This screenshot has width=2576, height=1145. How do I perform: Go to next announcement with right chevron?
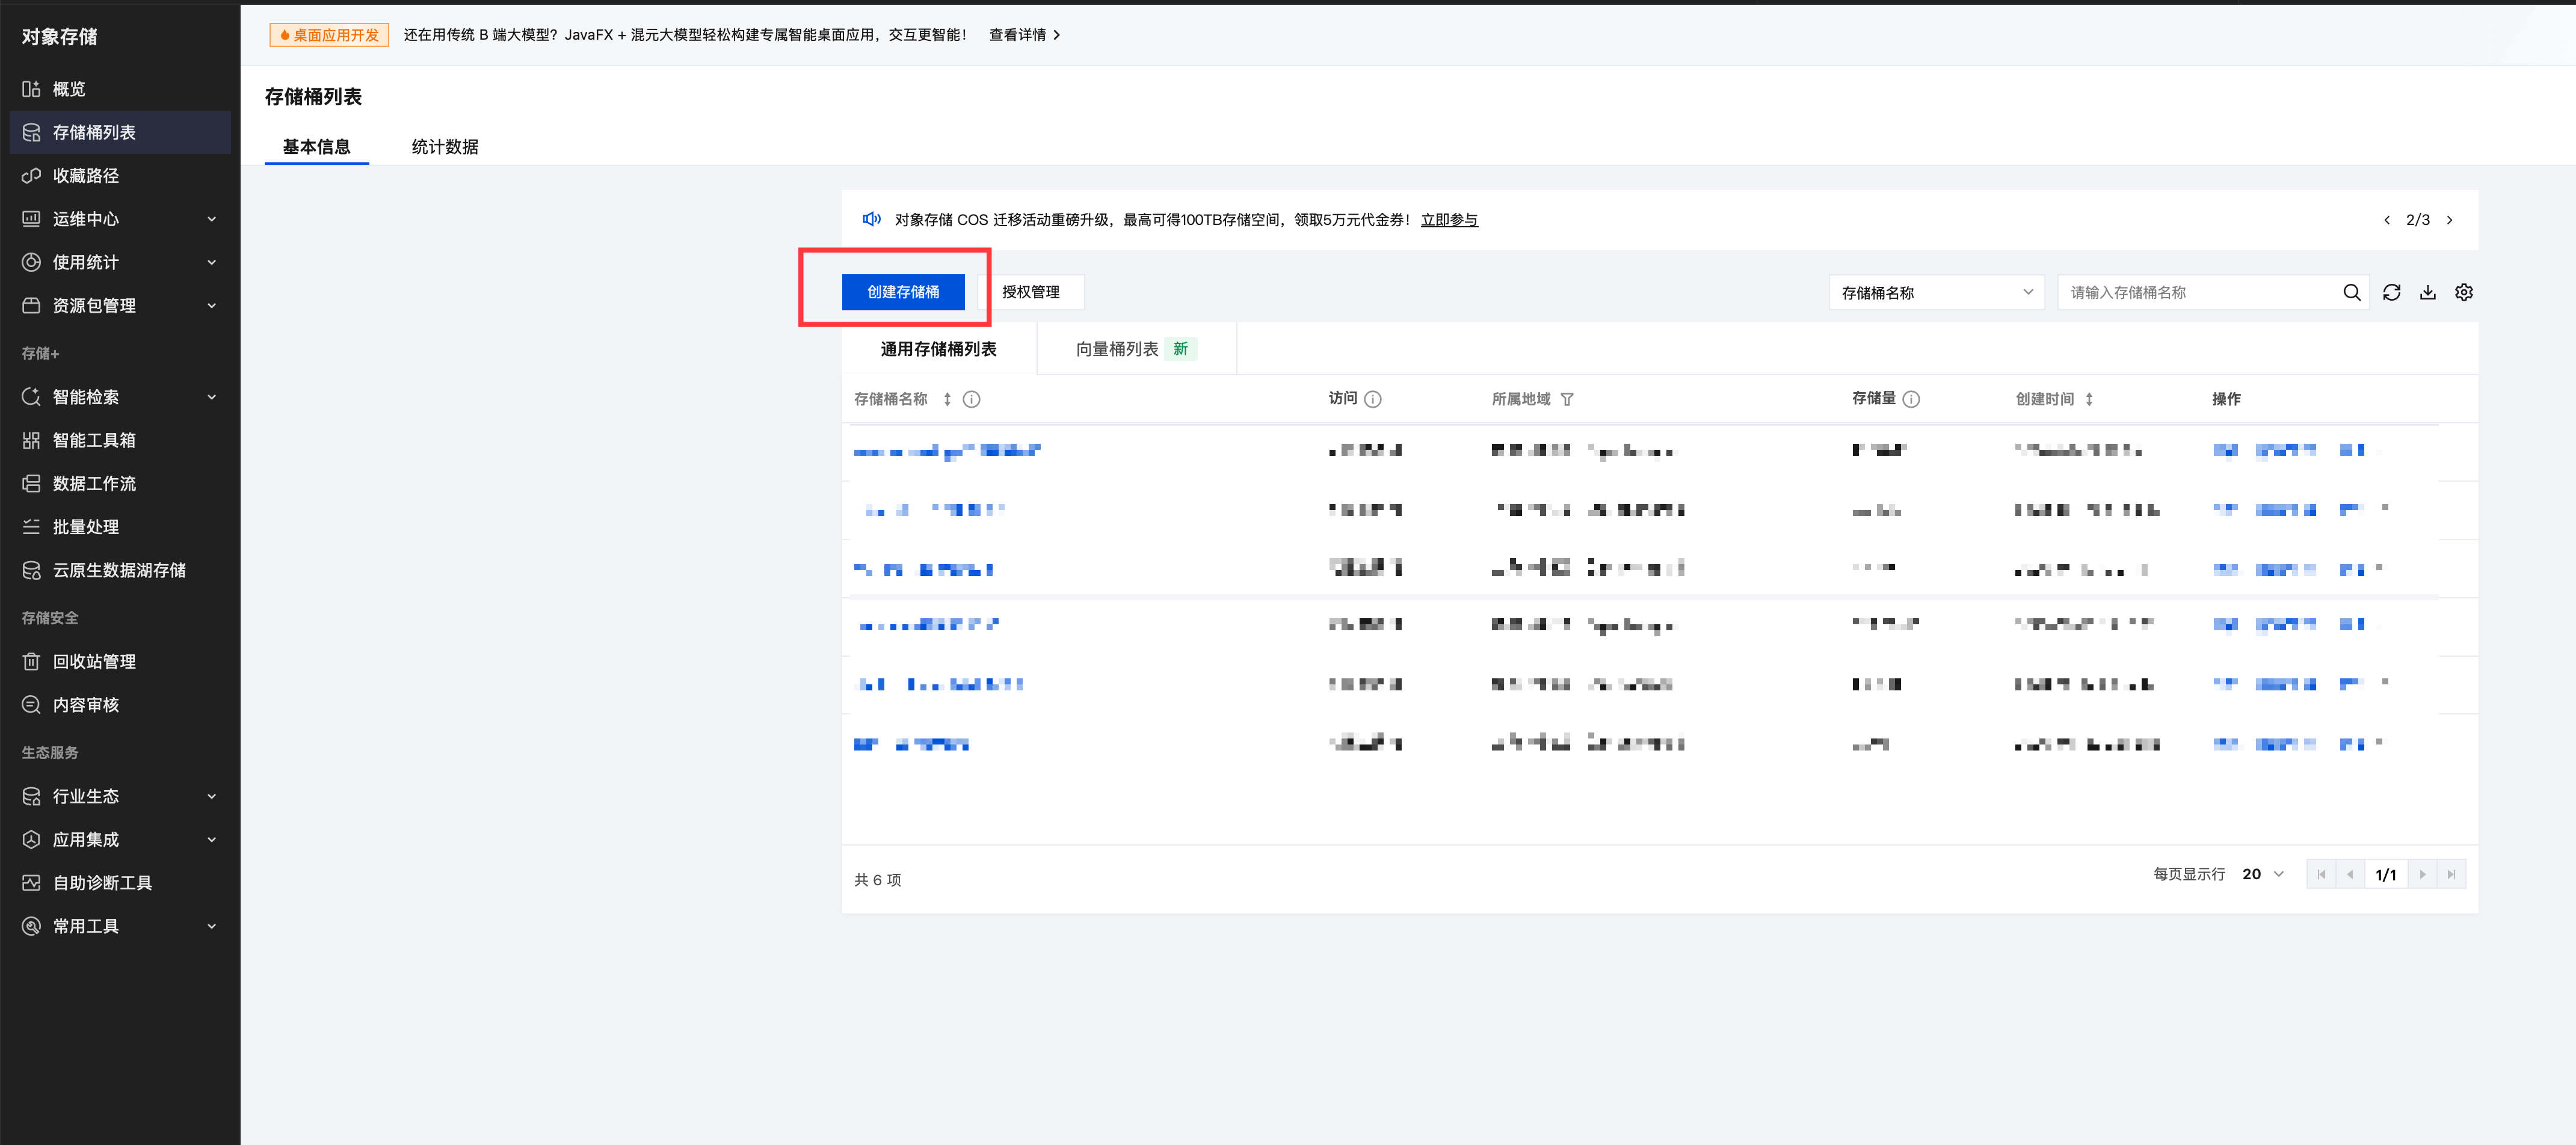coord(2449,220)
